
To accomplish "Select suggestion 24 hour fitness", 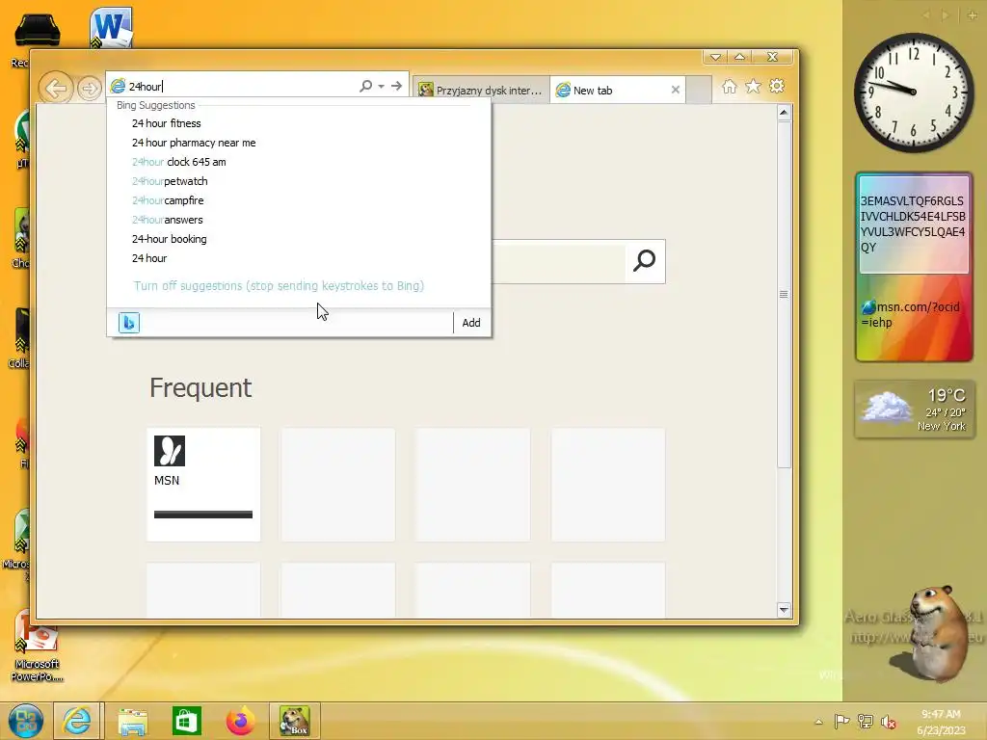I will [x=299, y=123].
